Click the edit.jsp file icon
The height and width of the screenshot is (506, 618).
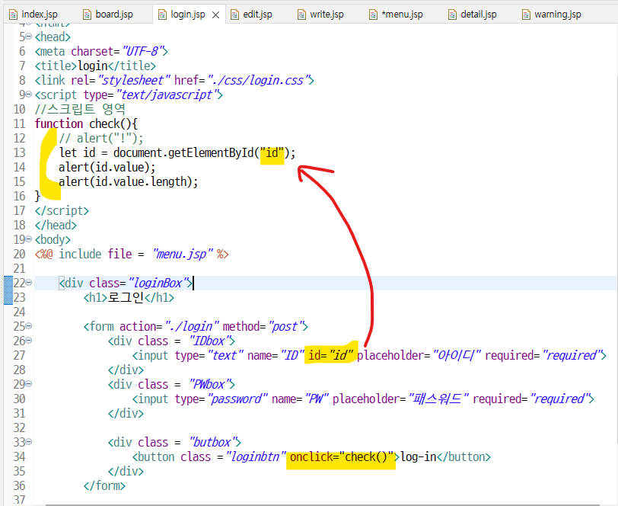(235, 15)
